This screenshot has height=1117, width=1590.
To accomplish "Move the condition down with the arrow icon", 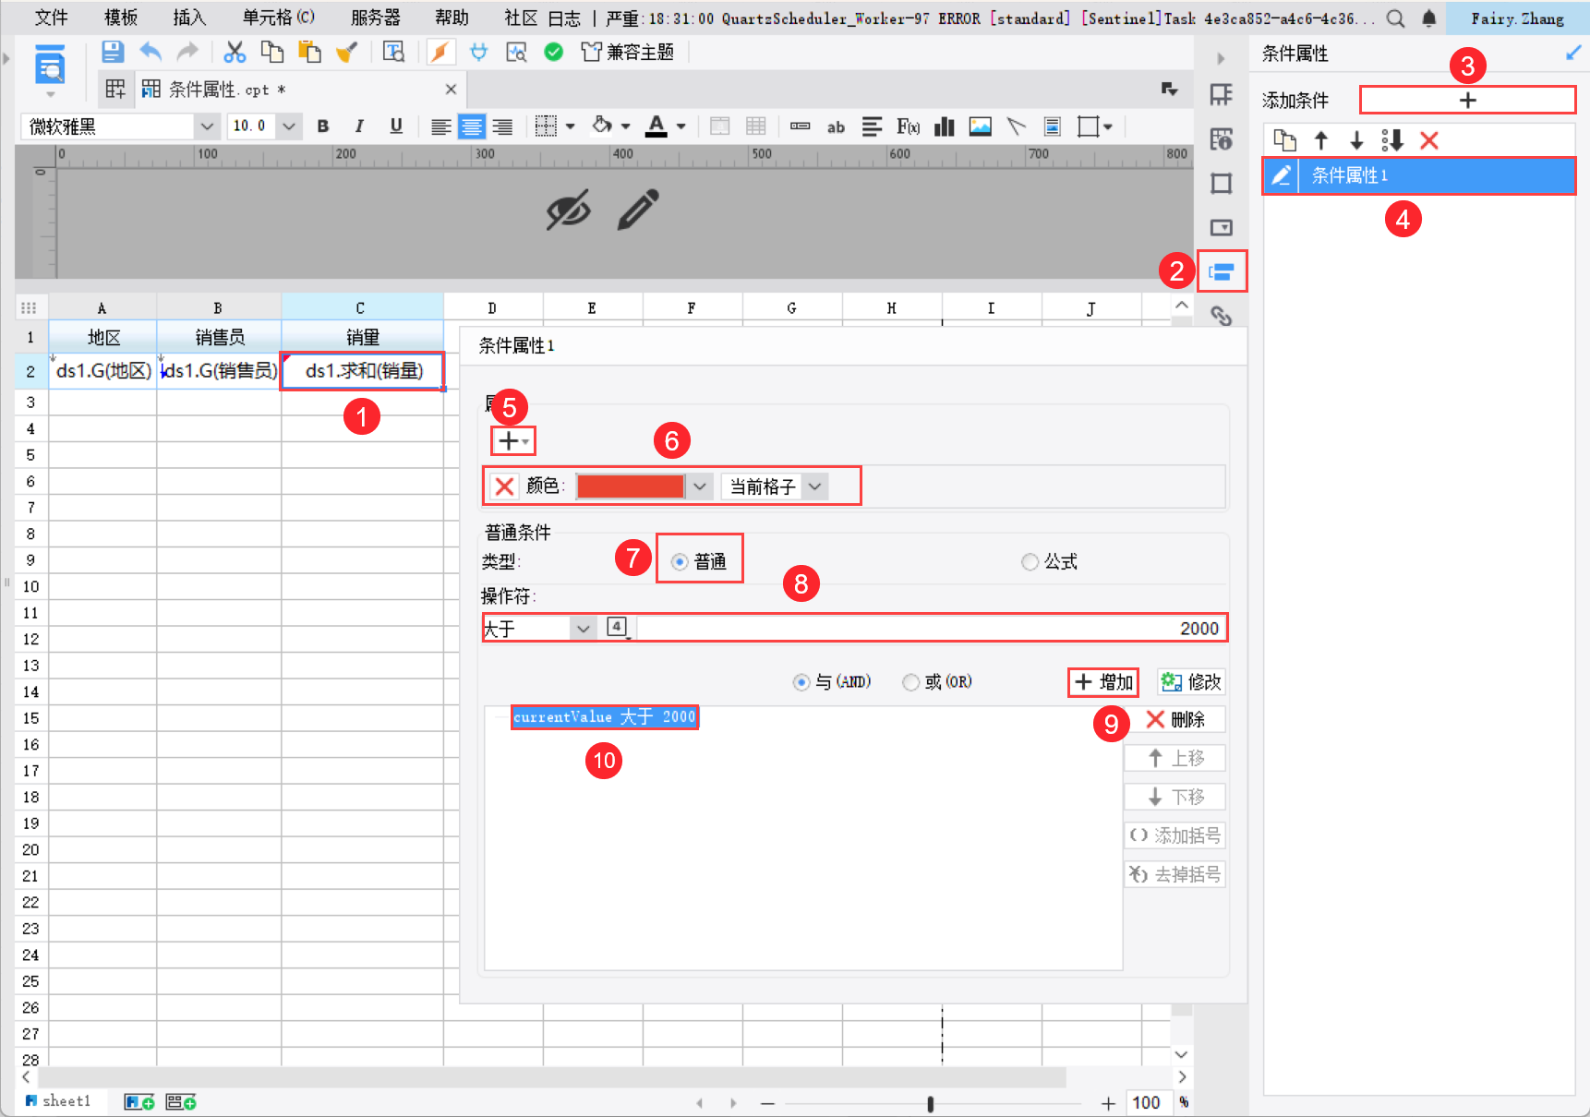I will coord(1356,140).
